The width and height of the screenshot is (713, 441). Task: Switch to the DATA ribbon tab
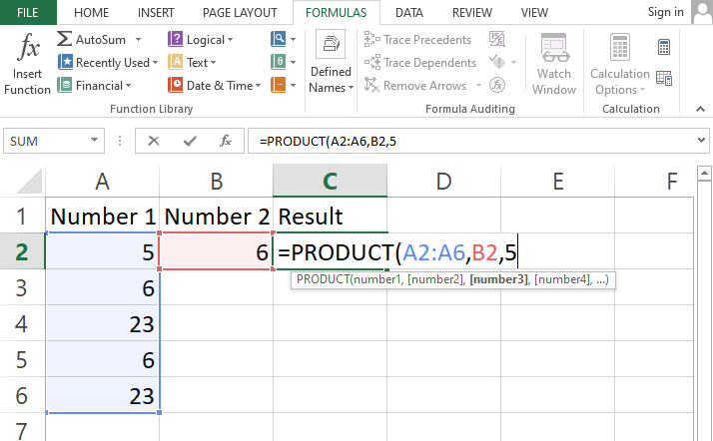point(408,12)
